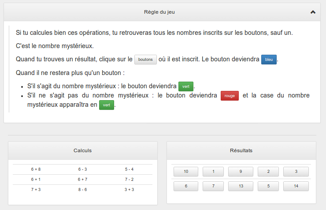The image size is (326, 210).
Task: Click the Calculs panel heading
Action: (x=82, y=150)
